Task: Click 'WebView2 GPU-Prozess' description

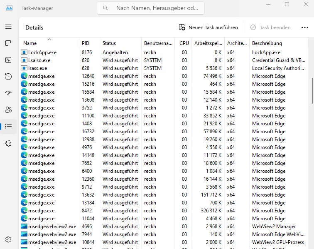Action: pyautogui.click(x=278, y=242)
